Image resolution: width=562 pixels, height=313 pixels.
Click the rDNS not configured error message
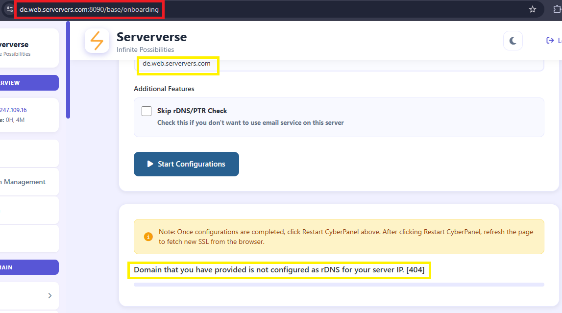(x=279, y=270)
